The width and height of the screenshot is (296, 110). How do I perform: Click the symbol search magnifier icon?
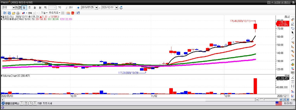pos(17,7)
